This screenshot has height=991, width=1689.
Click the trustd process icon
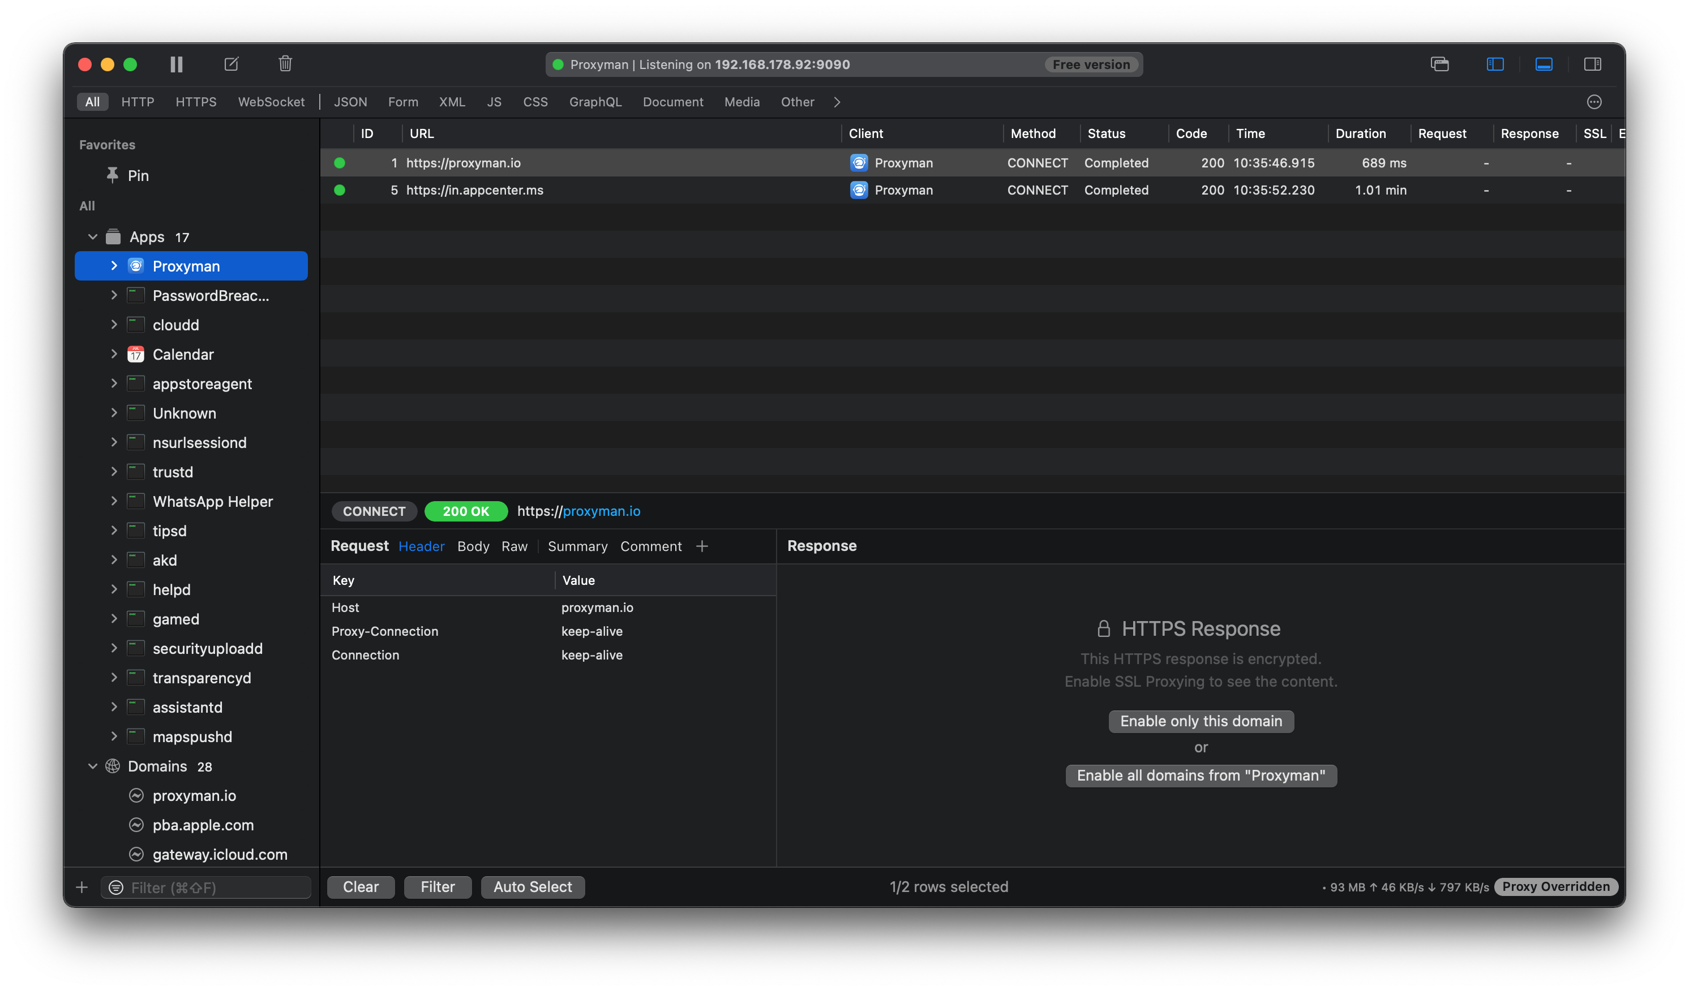(x=136, y=472)
